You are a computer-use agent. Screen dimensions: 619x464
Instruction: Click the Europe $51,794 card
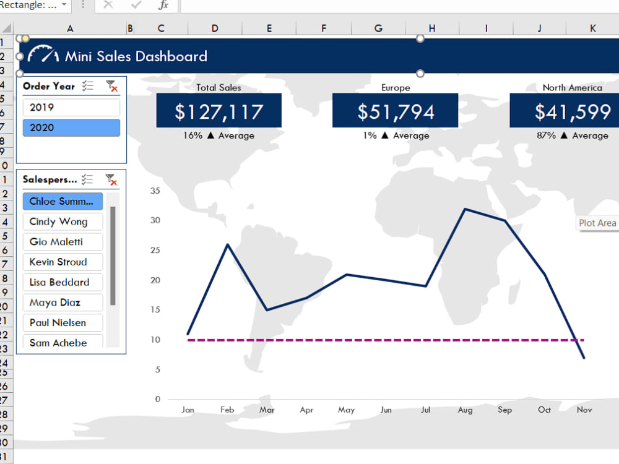pos(395,111)
